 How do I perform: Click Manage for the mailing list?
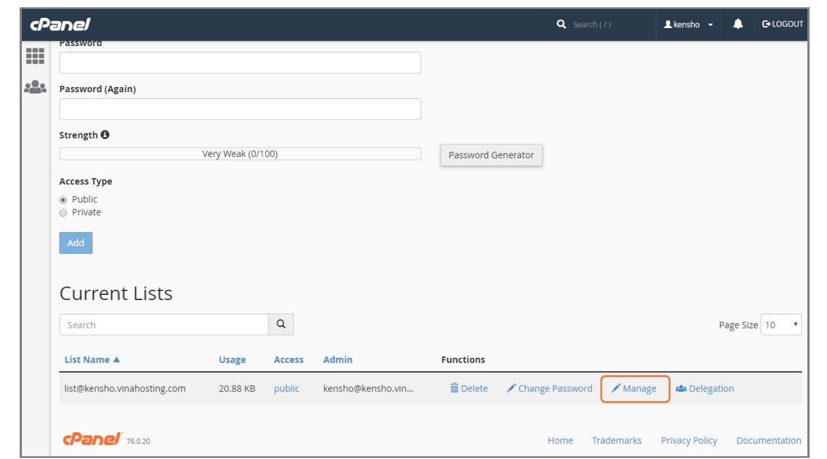point(634,388)
